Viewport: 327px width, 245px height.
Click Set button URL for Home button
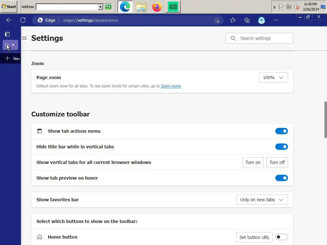click(254, 237)
